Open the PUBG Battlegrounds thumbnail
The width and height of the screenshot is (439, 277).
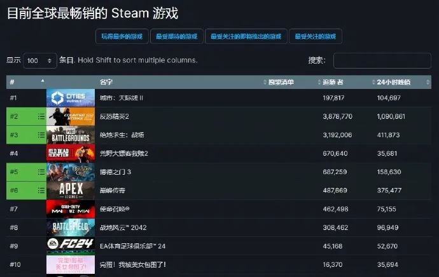71,135
